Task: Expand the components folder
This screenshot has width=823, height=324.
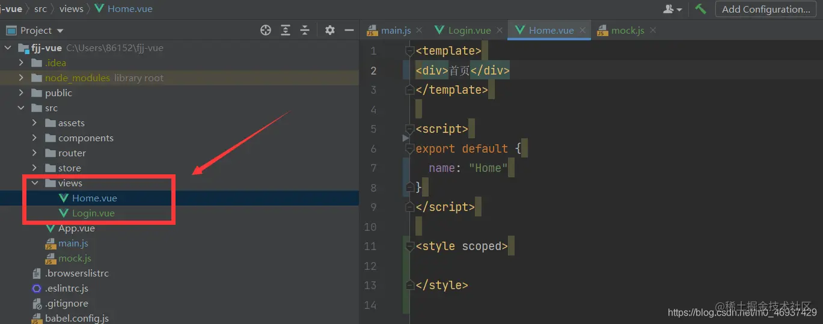Action: 34,138
